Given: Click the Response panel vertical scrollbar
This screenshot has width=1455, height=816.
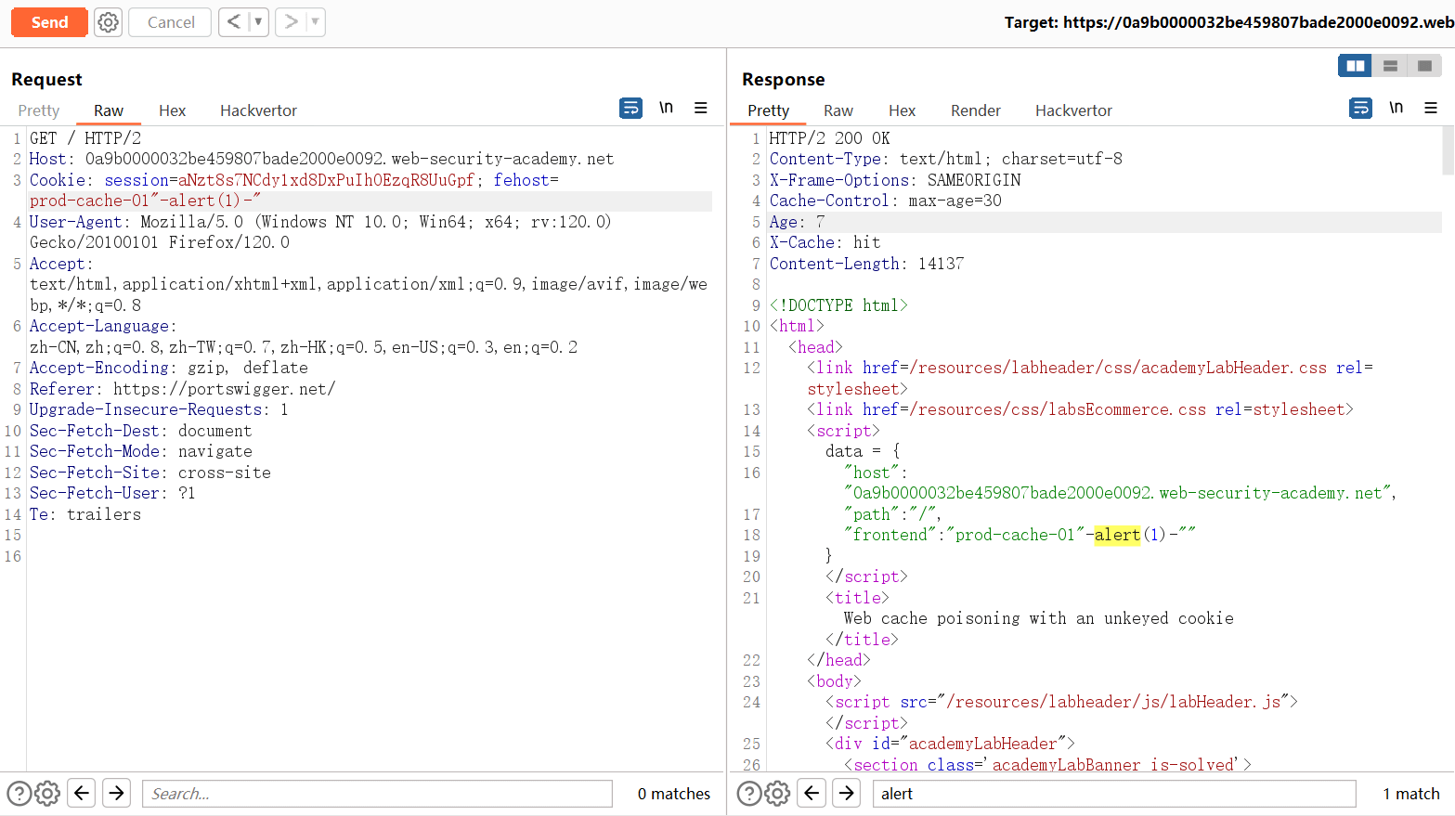Looking at the screenshot, I should pyautogui.click(x=1448, y=150).
